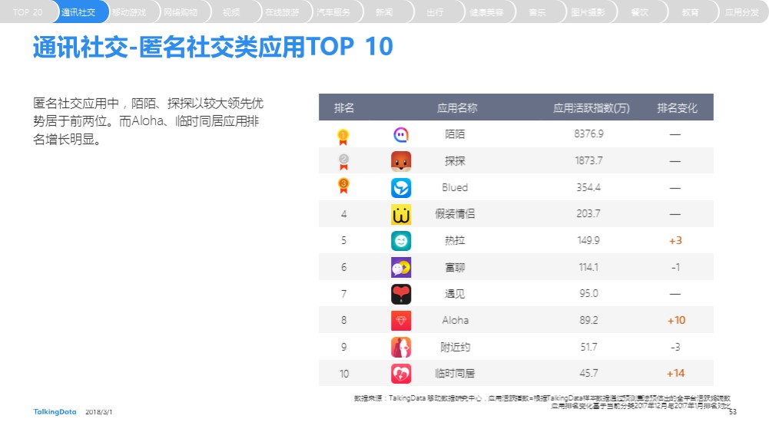Viewport: 769px width, 432px height.
Task: Click the bronze third-place medal
Action: [343, 186]
